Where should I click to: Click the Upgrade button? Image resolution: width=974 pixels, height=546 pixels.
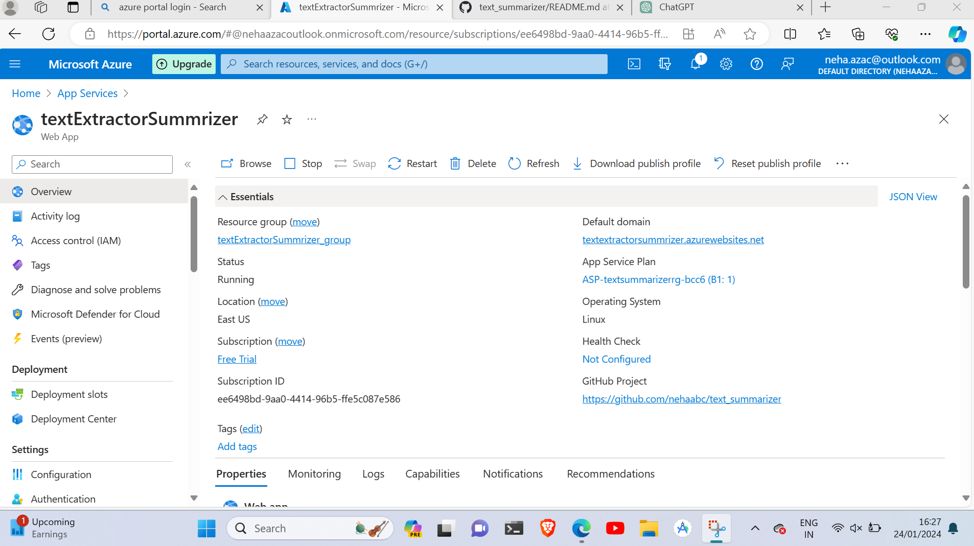184,64
